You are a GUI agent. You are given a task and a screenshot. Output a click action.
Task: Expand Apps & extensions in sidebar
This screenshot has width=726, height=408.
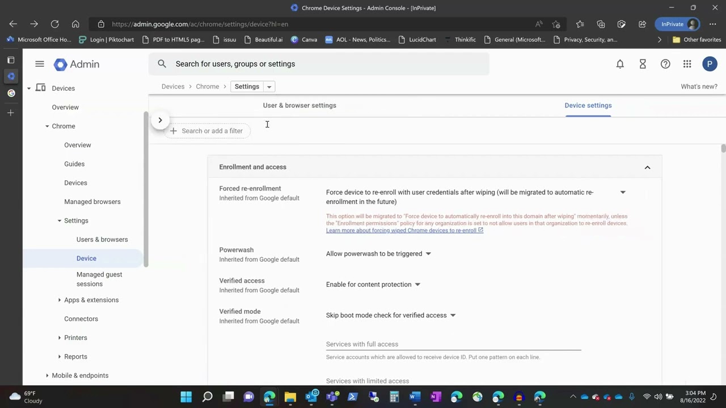pos(60,300)
